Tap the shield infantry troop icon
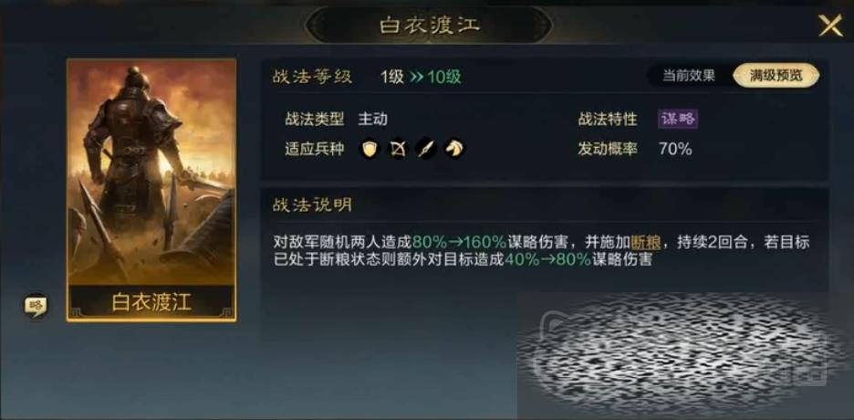This screenshot has height=420, width=854. pyautogui.click(x=370, y=148)
